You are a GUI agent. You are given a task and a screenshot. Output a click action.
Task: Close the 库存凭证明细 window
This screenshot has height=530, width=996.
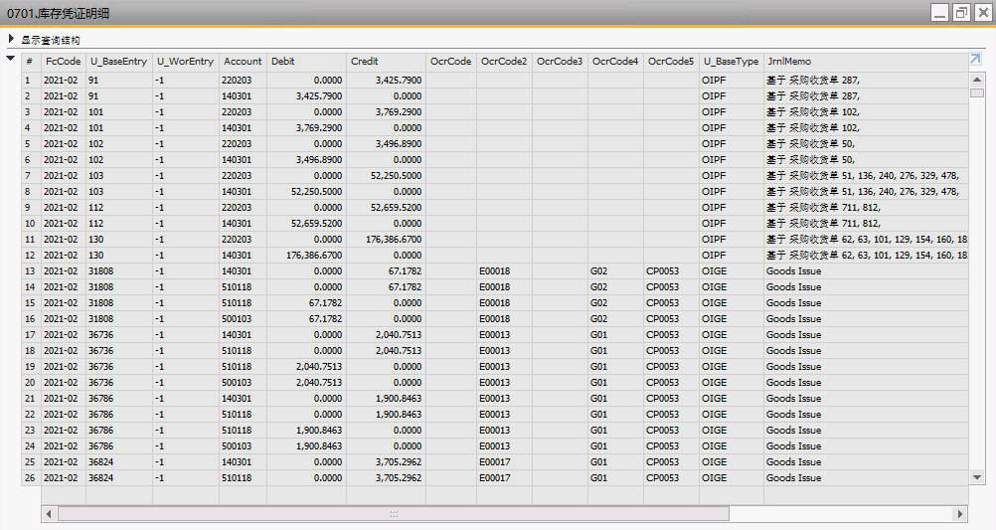(x=983, y=13)
